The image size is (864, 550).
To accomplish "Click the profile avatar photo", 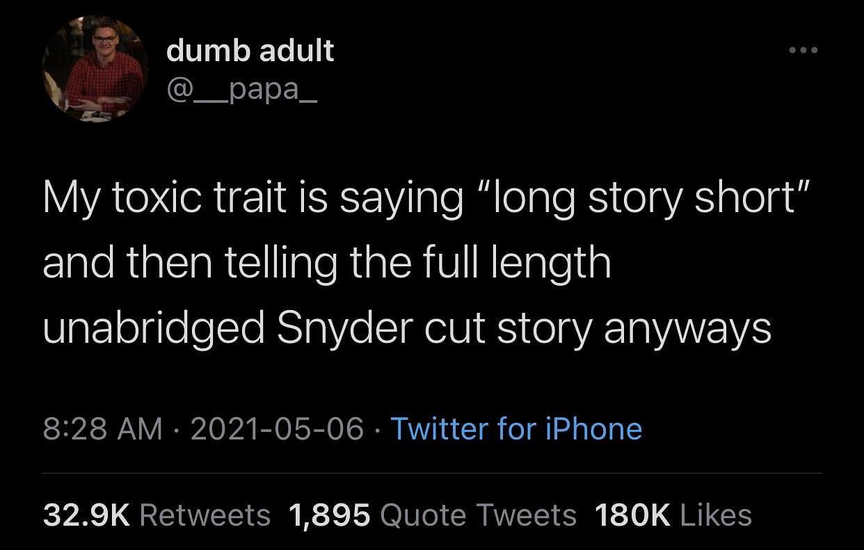I will coord(94,70).
